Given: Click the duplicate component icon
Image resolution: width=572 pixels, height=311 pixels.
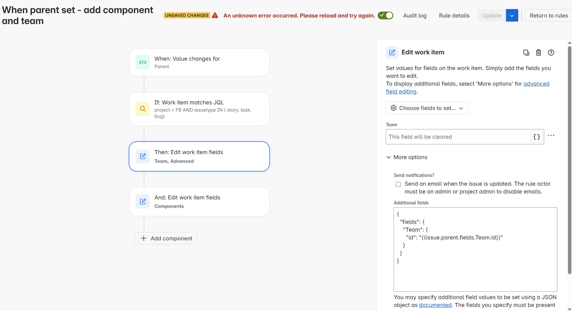Looking at the screenshot, I should click(x=526, y=53).
